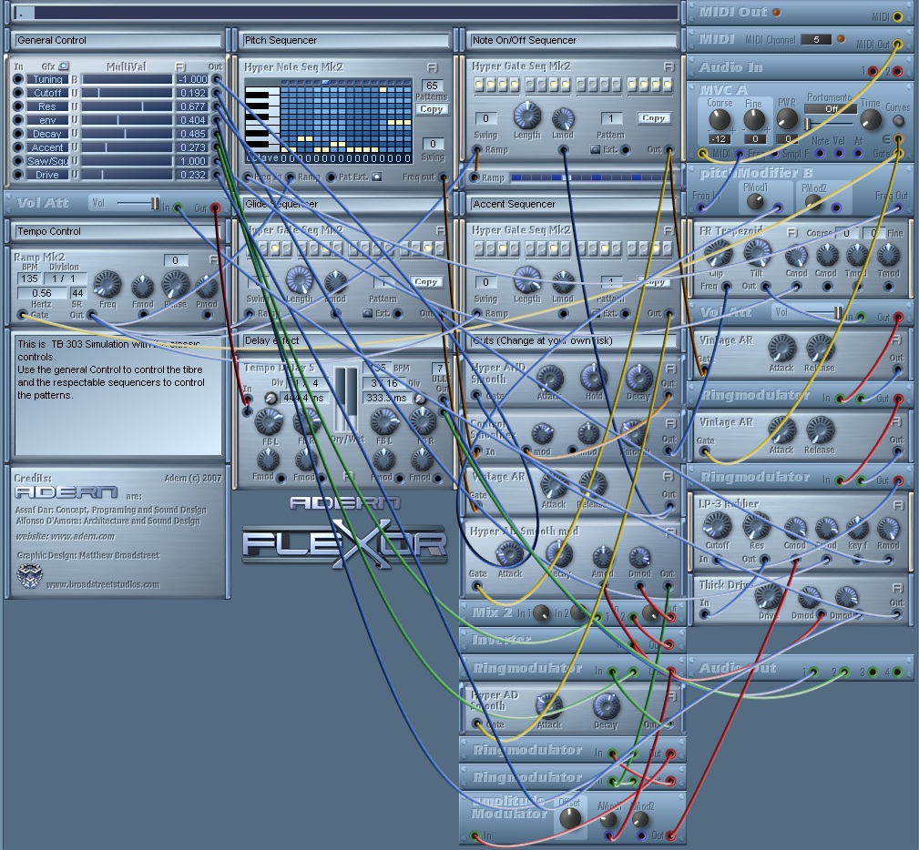The height and width of the screenshot is (850, 919).
Task: Click the MIDI jack on MIDI Out module
Action: pyautogui.click(x=897, y=17)
